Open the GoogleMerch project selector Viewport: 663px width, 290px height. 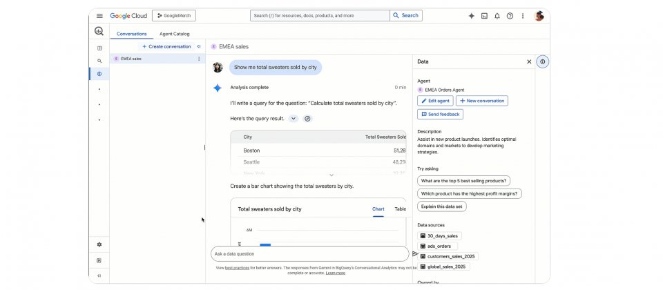(173, 15)
